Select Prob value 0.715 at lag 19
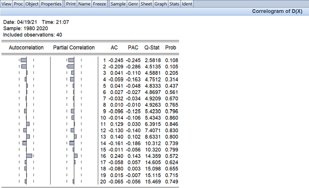The height and width of the screenshot is (188, 309). pos(172,175)
